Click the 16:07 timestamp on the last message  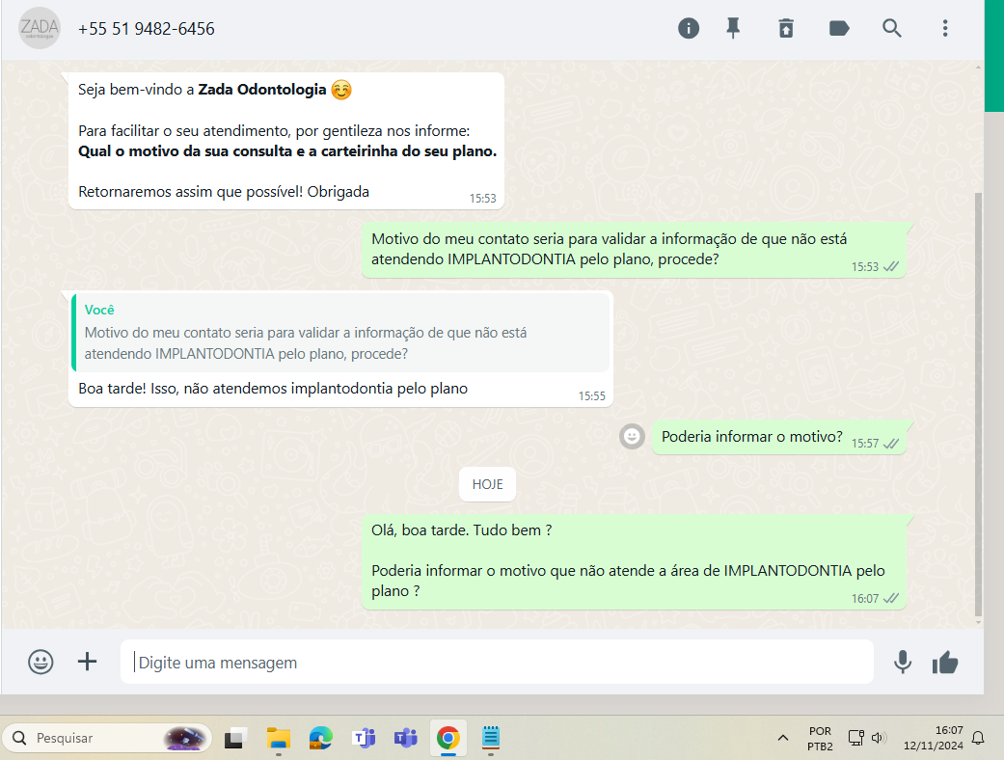coord(864,598)
